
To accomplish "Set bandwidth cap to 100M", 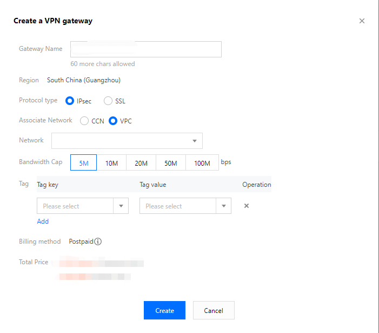I will click(x=202, y=163).
